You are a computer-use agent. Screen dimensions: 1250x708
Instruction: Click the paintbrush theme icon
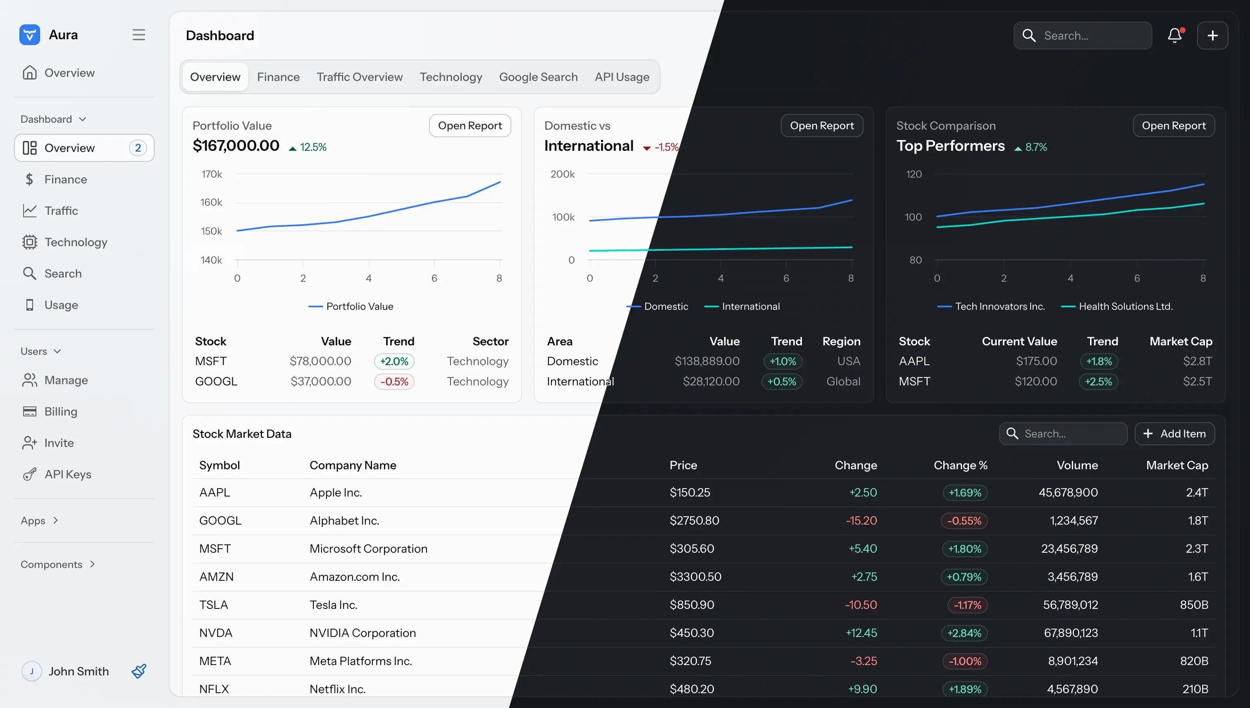tap(139, 671)
